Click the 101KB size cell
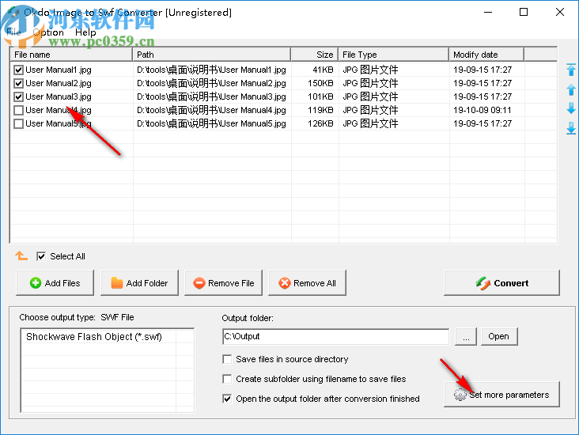This screenshot has height=435, width=579. click(x=320, y=96)
